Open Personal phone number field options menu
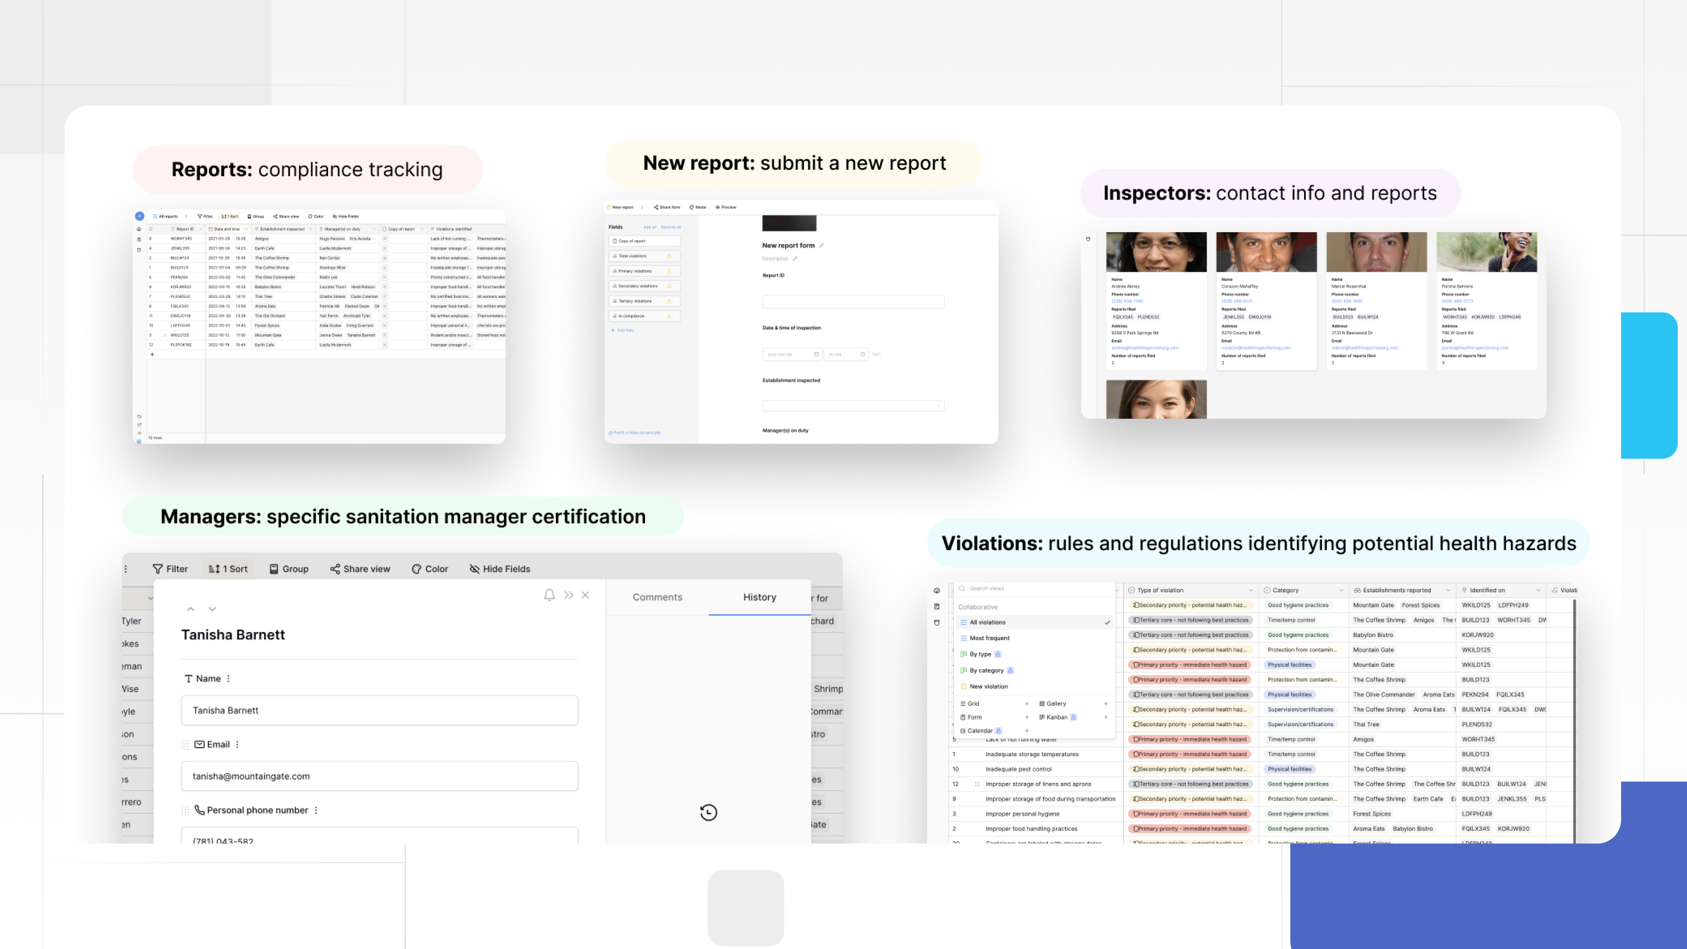Viewport: 1687px width, 949px height. click(316, 810)
